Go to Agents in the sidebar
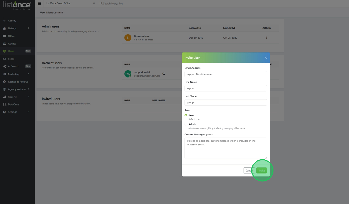The width and height of the screenshot is (349, 204). pyautogui.click(x=12, y=44)
